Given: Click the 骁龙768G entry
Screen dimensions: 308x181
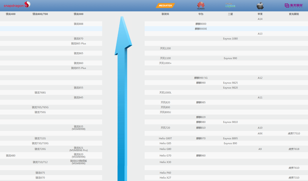Looking at the screenshot, I should [40, 93].
